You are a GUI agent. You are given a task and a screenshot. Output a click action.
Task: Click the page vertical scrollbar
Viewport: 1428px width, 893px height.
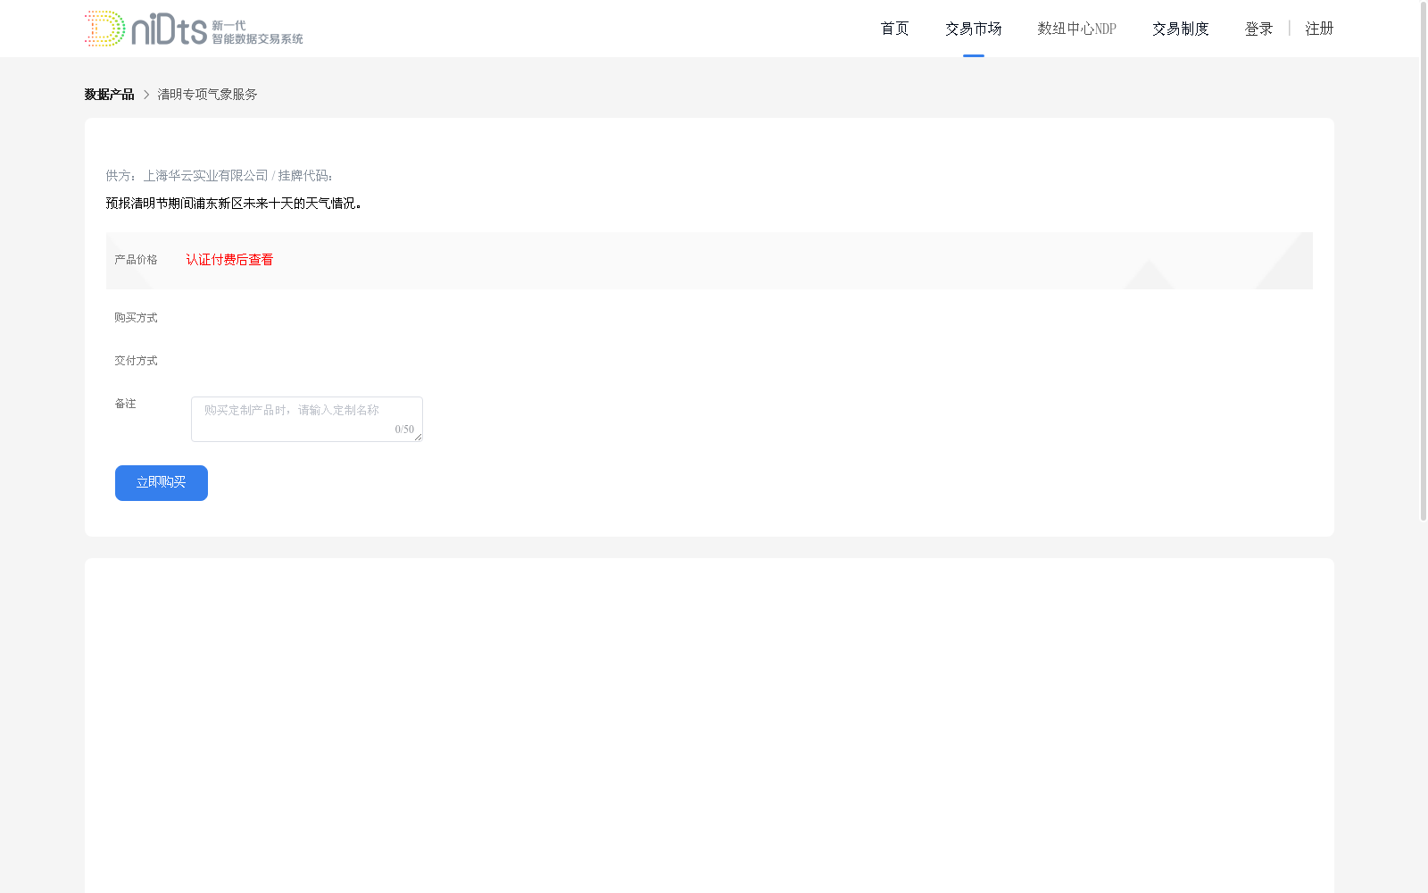[1424, 261]
